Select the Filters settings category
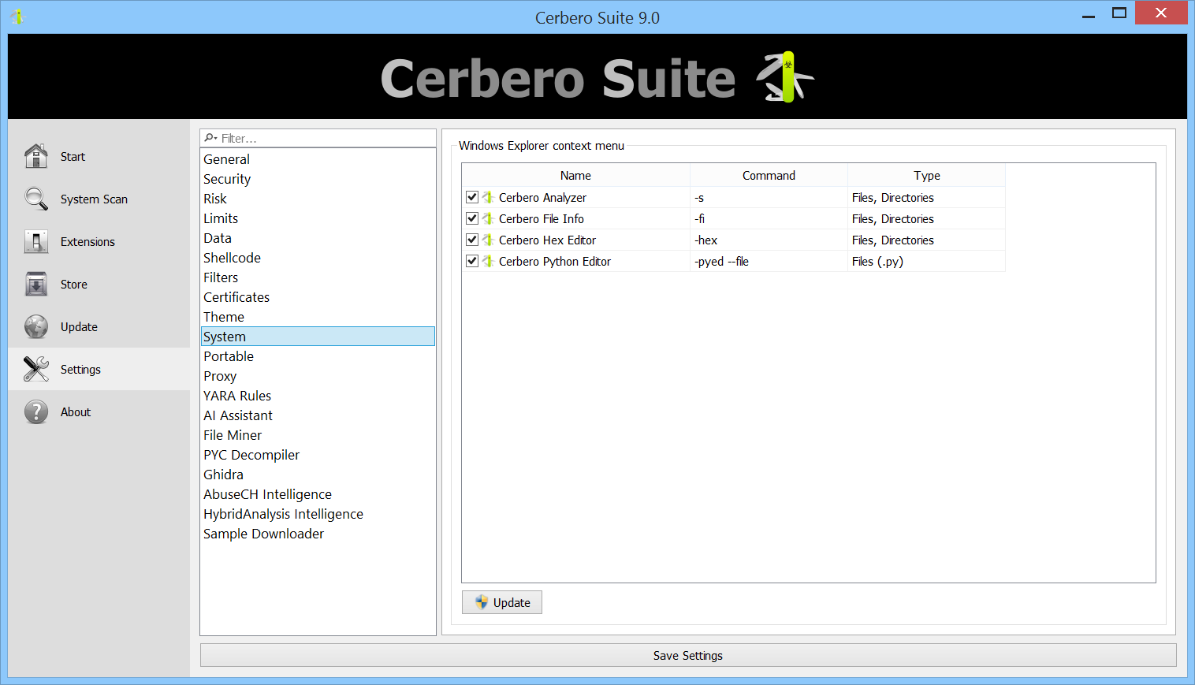 tap(318, 277)
